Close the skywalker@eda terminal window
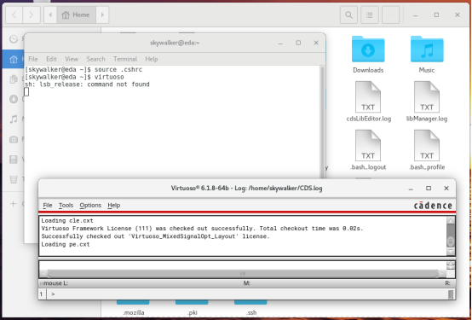Image resolution: width=472 pixels, height=320 pixels. coord(316,43)
